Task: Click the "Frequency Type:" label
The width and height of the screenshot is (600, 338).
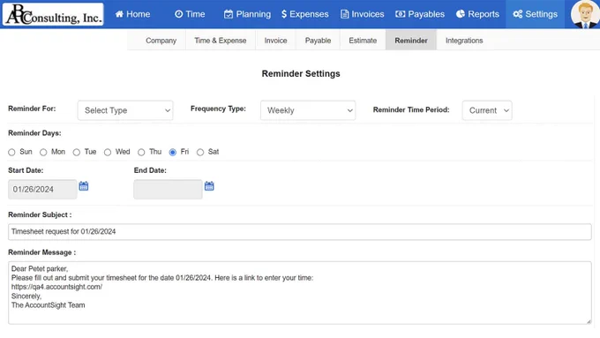Action: click(218, 109)
